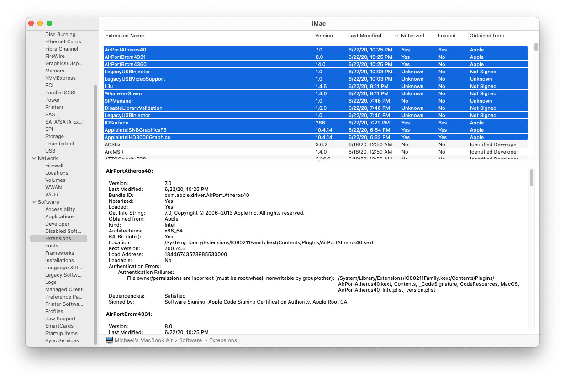This screenshot has height=381, width=565.
Task: Open Startup Items in sidebar
Action: [x=61, y=333]
